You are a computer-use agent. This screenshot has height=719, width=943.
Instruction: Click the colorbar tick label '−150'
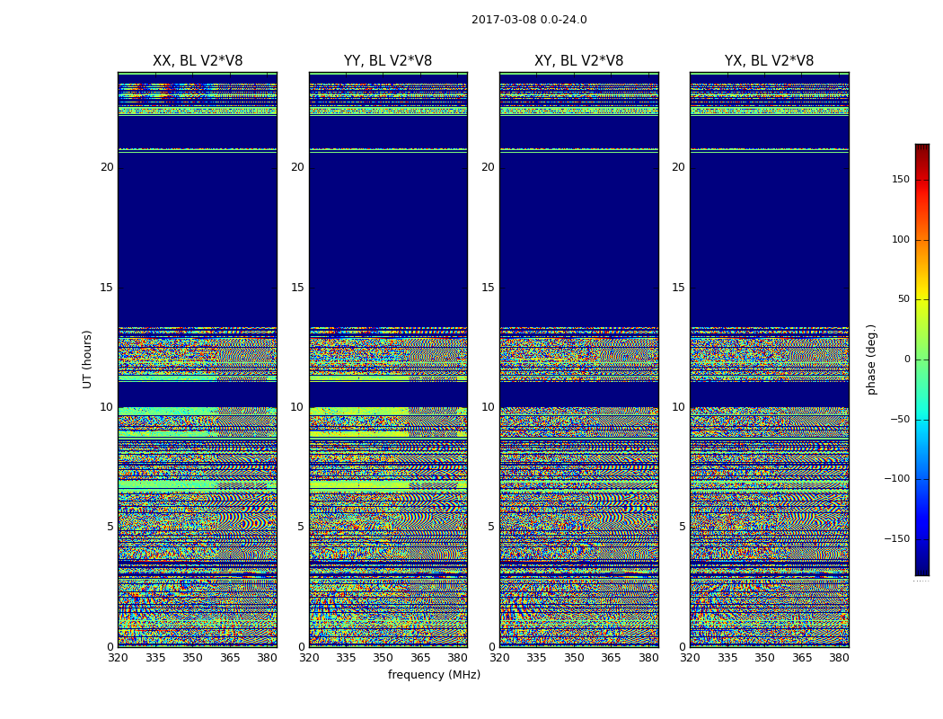coord(896,538)
